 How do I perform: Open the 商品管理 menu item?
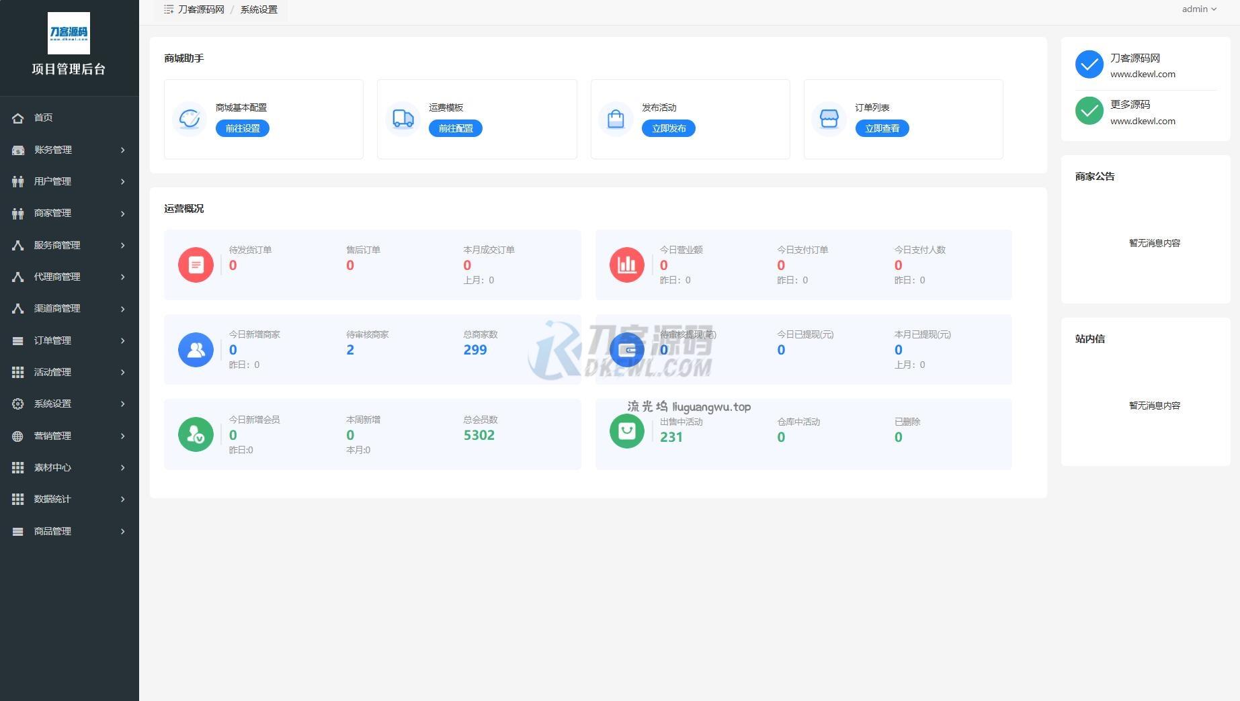click(53, 531)
